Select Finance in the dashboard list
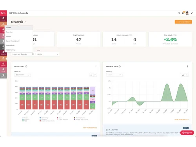Image resolution: width=196 pixels, height=147 pixels. pos(19,36)
